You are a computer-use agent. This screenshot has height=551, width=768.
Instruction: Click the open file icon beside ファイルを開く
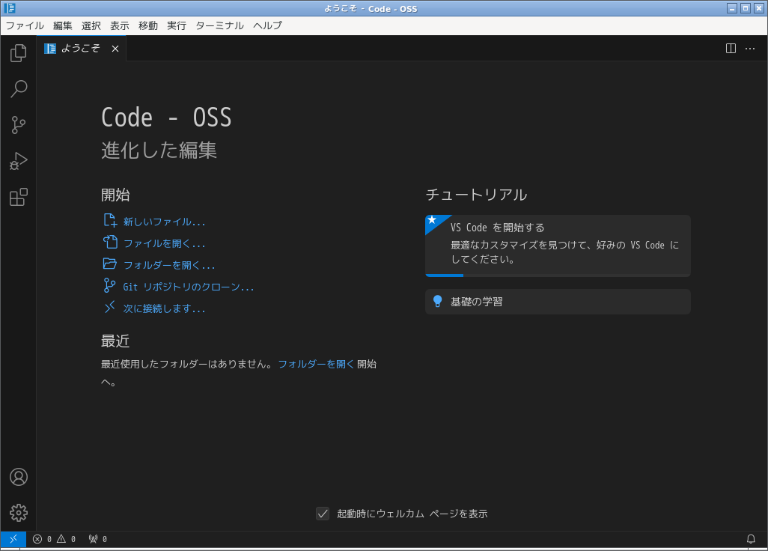coord(110,242)
